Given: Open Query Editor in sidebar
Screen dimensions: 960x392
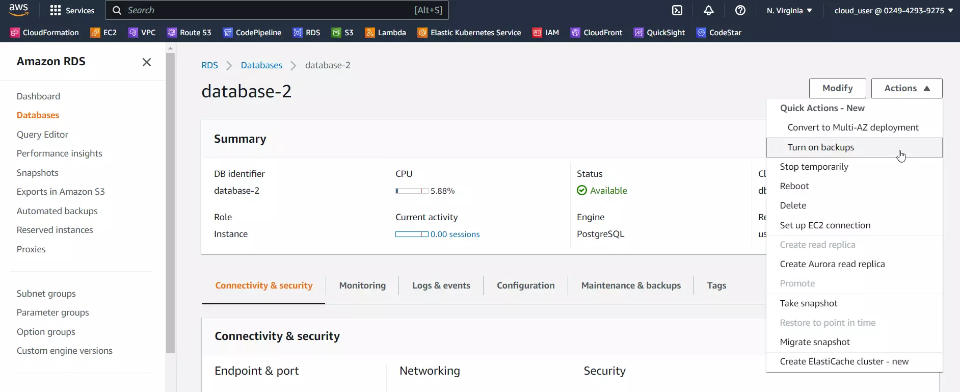Looking at the screenshot, I should click(x=42, y=135).
